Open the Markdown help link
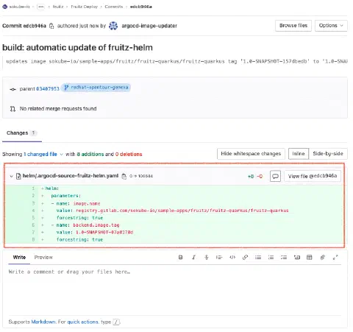The image size is (353, 332). (x=43, y=322)
